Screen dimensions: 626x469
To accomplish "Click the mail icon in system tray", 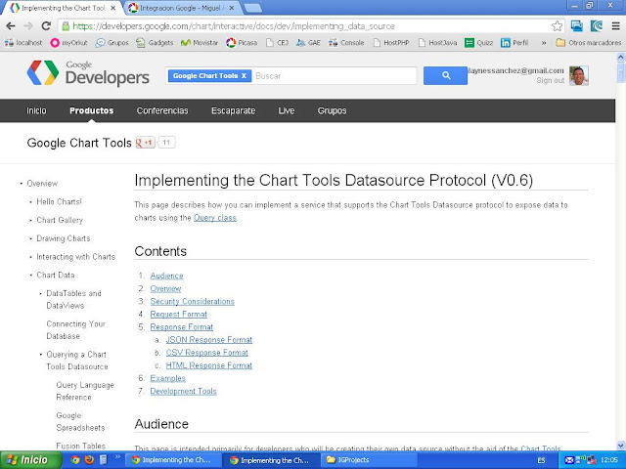I will coord(569,460).
